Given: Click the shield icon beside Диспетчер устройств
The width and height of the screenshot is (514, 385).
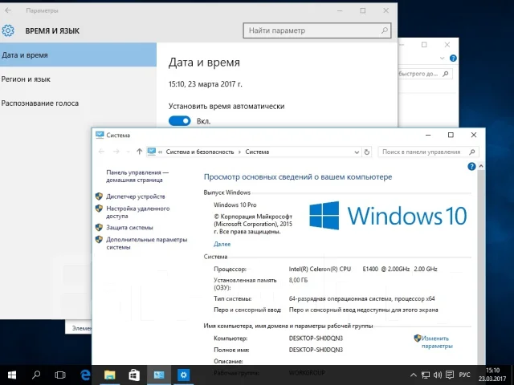Looking at the screenshot, I should (99, 196).
